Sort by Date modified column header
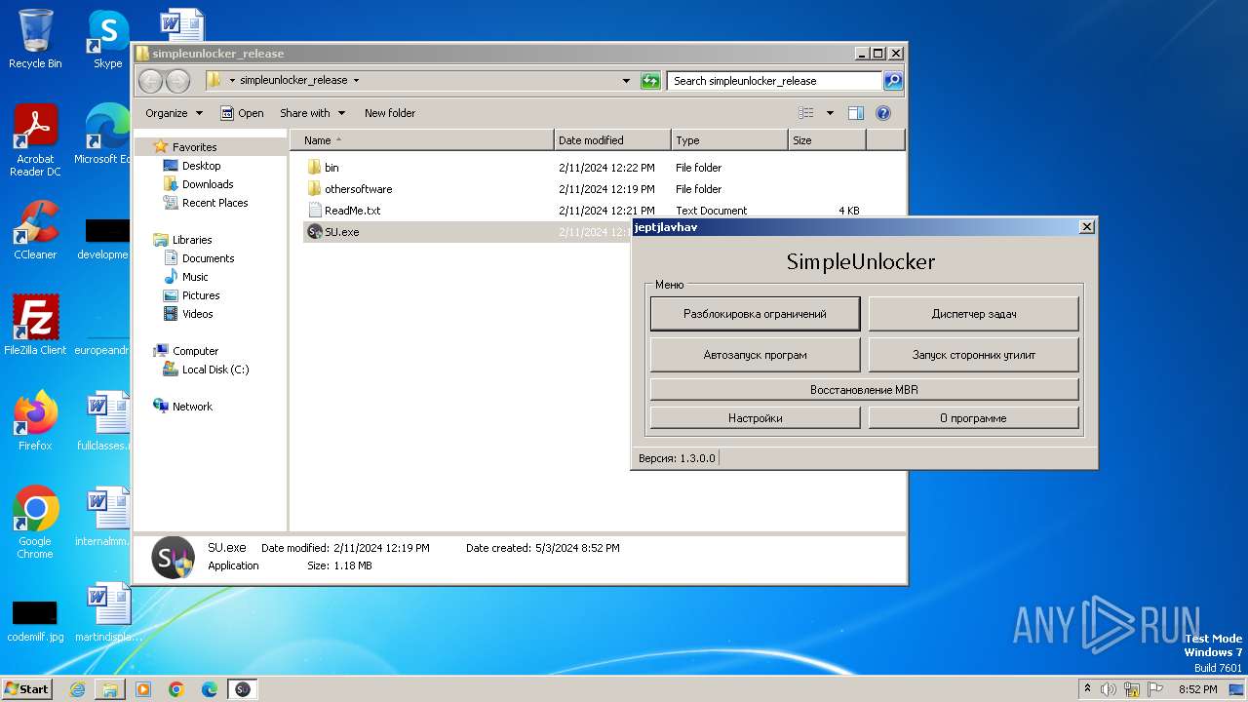 tap(612, 140)
